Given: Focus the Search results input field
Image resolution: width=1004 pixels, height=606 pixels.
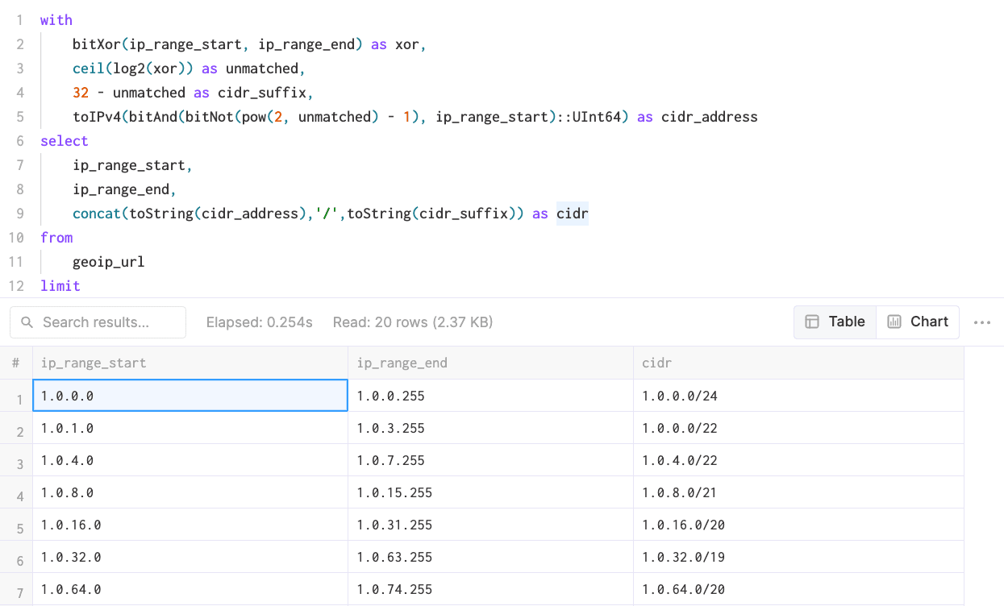Looking at the screenshot, I should pos(109,322).
